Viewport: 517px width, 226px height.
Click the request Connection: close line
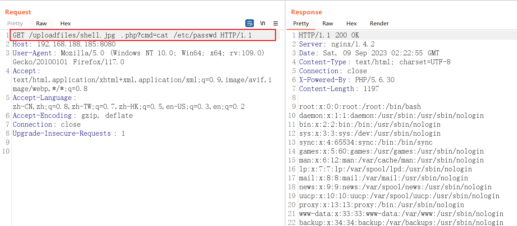[47, 125]
